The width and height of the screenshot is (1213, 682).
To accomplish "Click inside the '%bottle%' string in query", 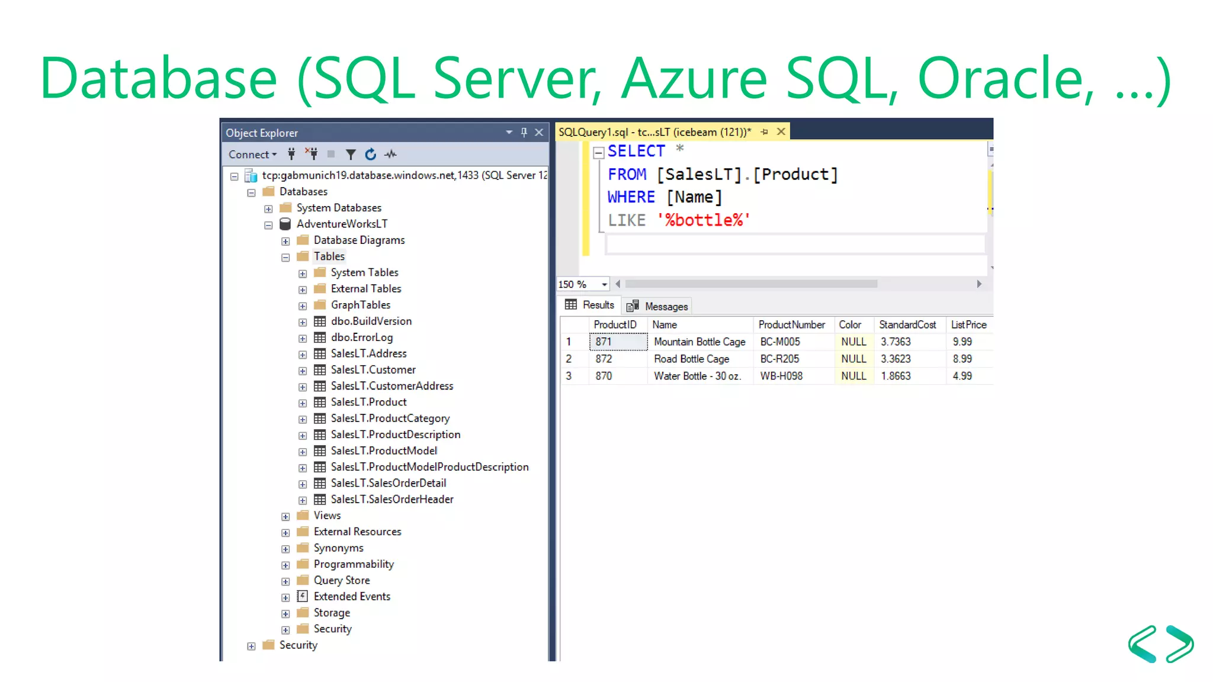I will tap(704, 221).
